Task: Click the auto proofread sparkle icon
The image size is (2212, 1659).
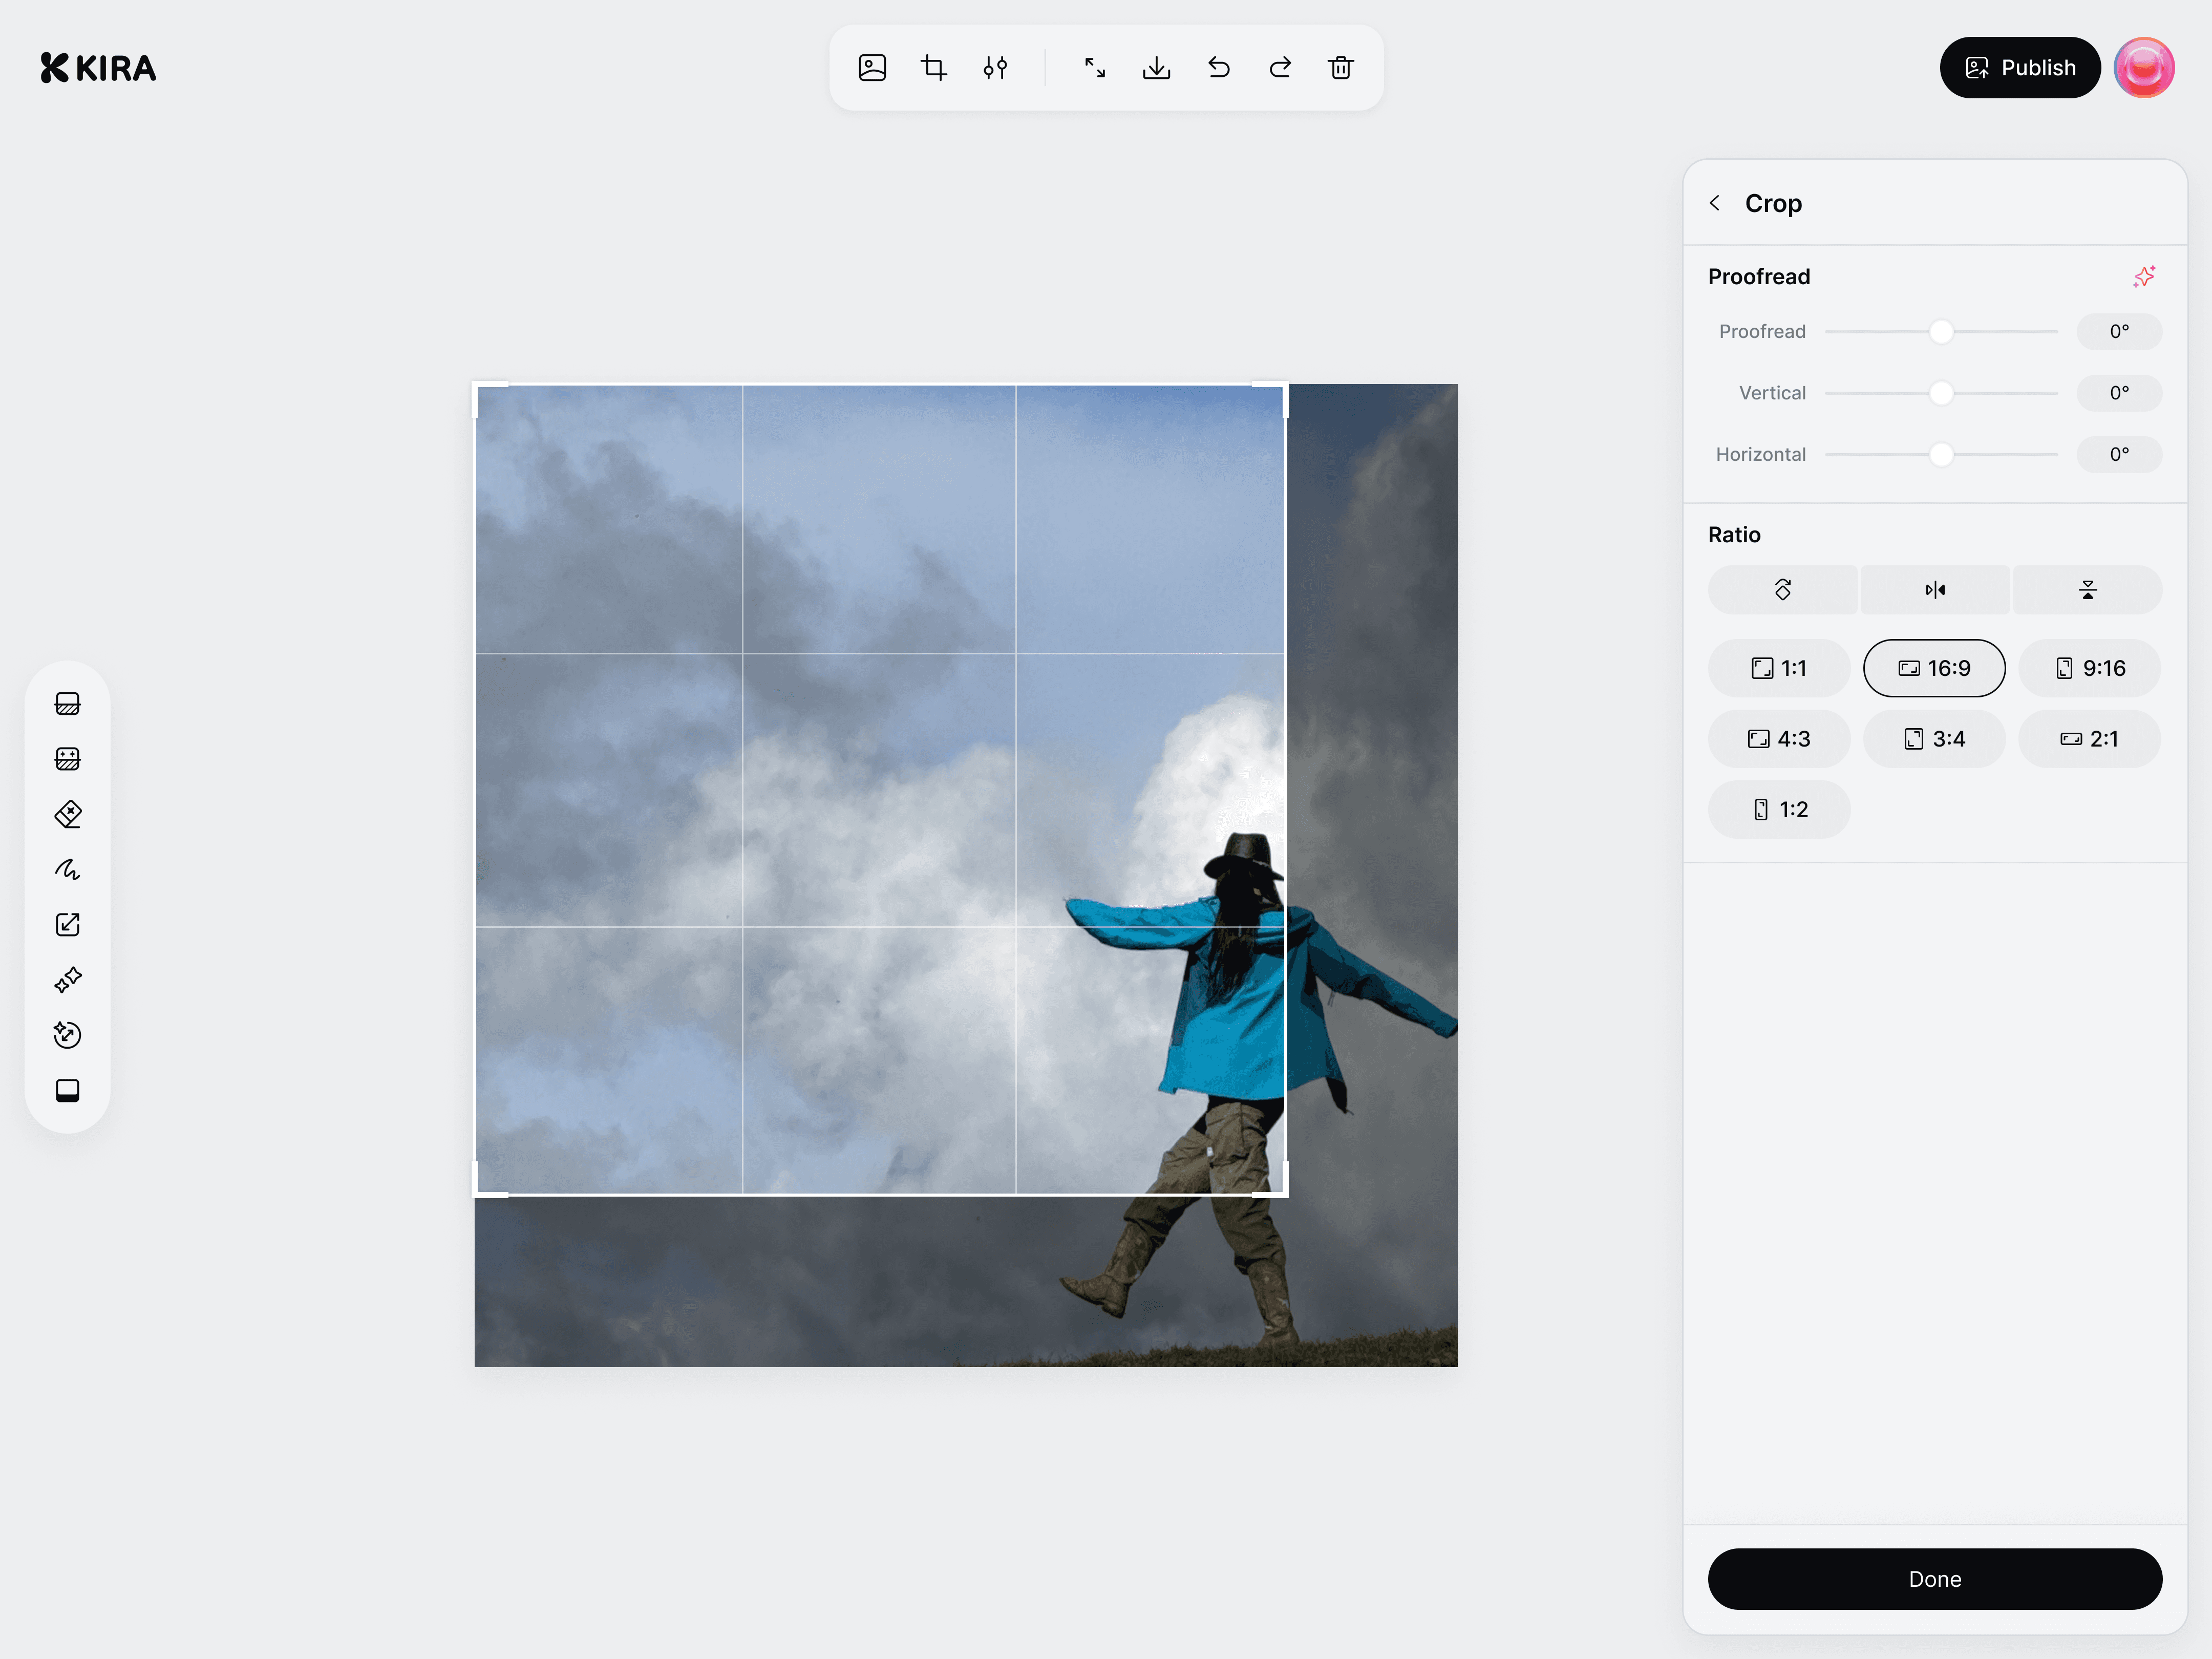Action: click(2143, 277)
